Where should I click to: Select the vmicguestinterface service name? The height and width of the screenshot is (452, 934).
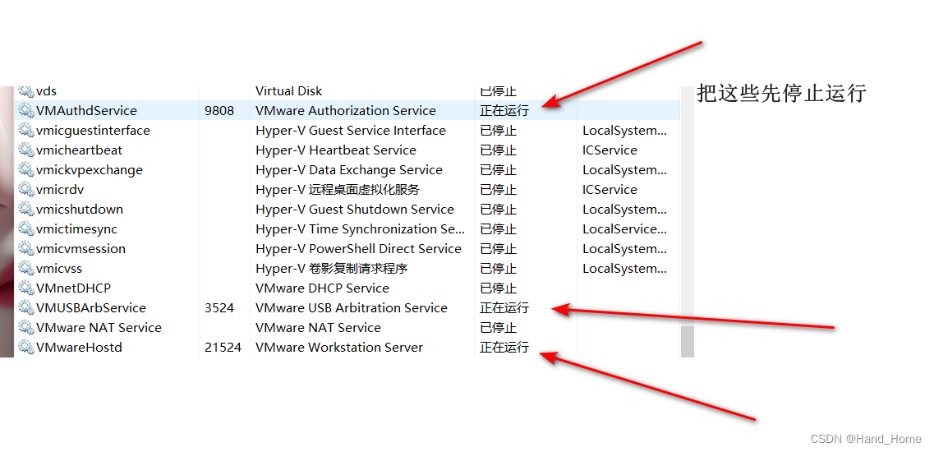[93, 130]
